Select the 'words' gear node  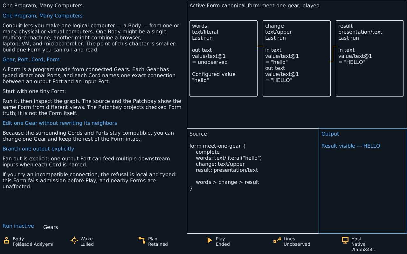point(224,58)
